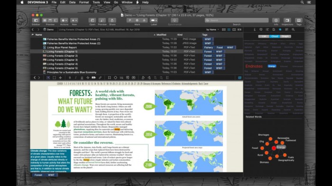Click the Demo database path button

click(48, 29)
